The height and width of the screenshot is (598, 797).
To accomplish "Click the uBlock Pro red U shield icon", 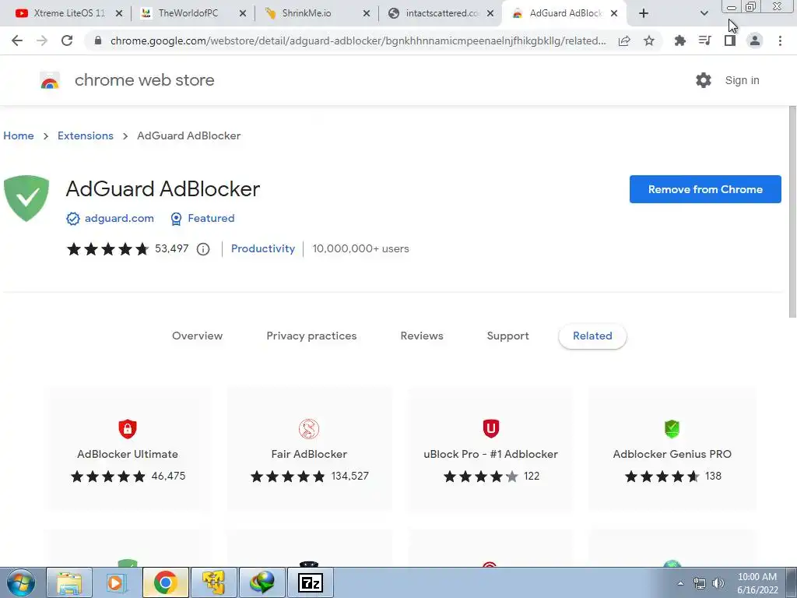I will tap(490, 429).
